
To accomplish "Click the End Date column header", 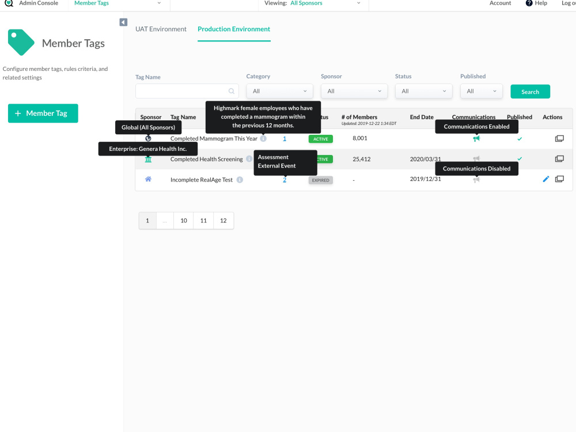I will (422, 117).
